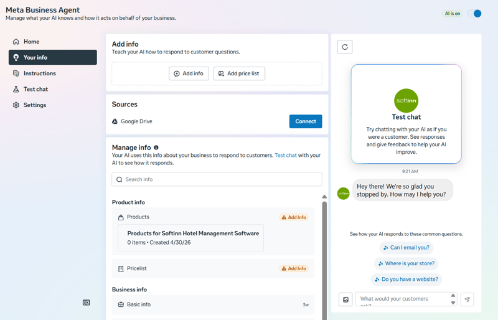Click the Test chat flask icon
Viewport: 498px width, 320px height.
click(x=16, y=89)
